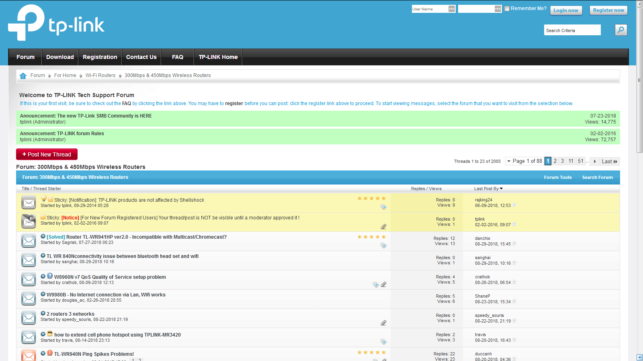Open the Download nav menu
Screen dimensions: 643x361
[60, 57]
